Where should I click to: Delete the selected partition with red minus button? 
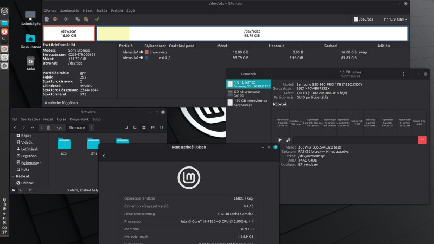tap(423, 140)
